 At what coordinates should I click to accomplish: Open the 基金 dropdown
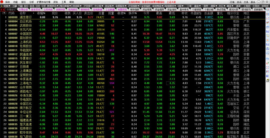[197, 6]
